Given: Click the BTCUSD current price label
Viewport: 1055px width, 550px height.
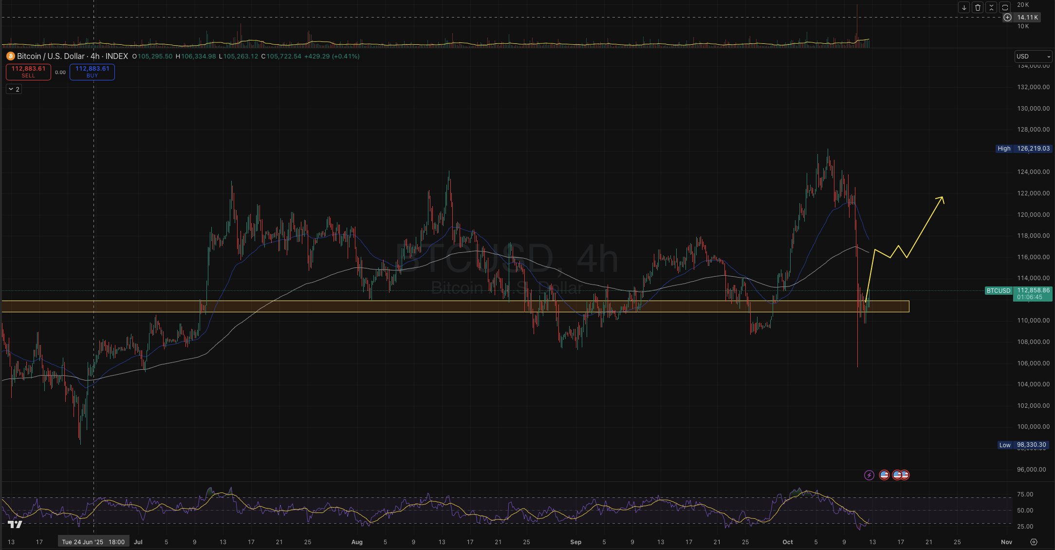Looking at the screenshot, I should tap(998, 291).
